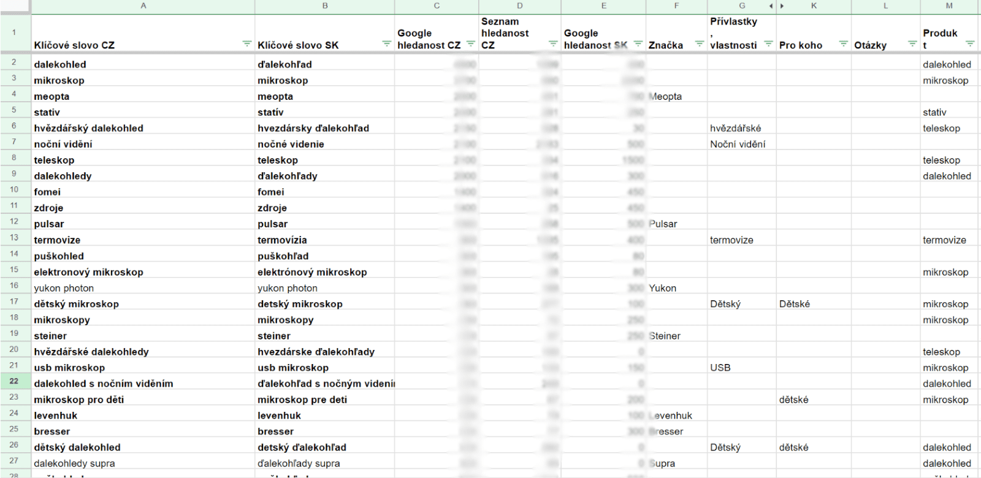Open Přívlastky, vlastnosti filter icon
Screen dimensions: 981x478
768,44
